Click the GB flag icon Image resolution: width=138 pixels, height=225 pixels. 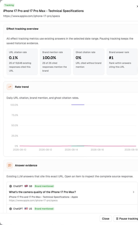pyautogui.click(x=26, y=186)
